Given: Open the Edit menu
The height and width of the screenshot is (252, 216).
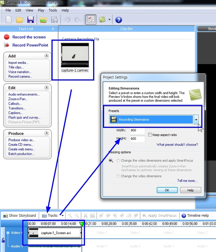Looking at the screenshot, I should click(18, 10).
